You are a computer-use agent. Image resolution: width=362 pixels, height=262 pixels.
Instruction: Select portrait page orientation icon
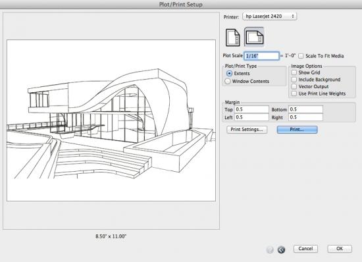[x=233, y=38]
